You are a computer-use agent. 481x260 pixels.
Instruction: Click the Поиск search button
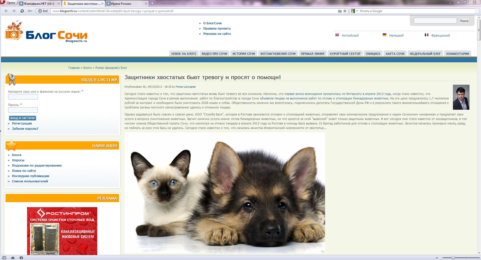464,21
